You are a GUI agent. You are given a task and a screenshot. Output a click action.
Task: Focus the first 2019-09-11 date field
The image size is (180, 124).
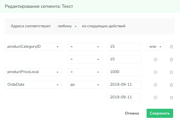tap(124, 85)
